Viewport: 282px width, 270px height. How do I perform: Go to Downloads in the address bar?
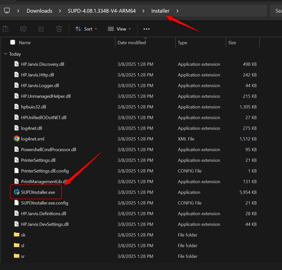click(x=39, y=11)
